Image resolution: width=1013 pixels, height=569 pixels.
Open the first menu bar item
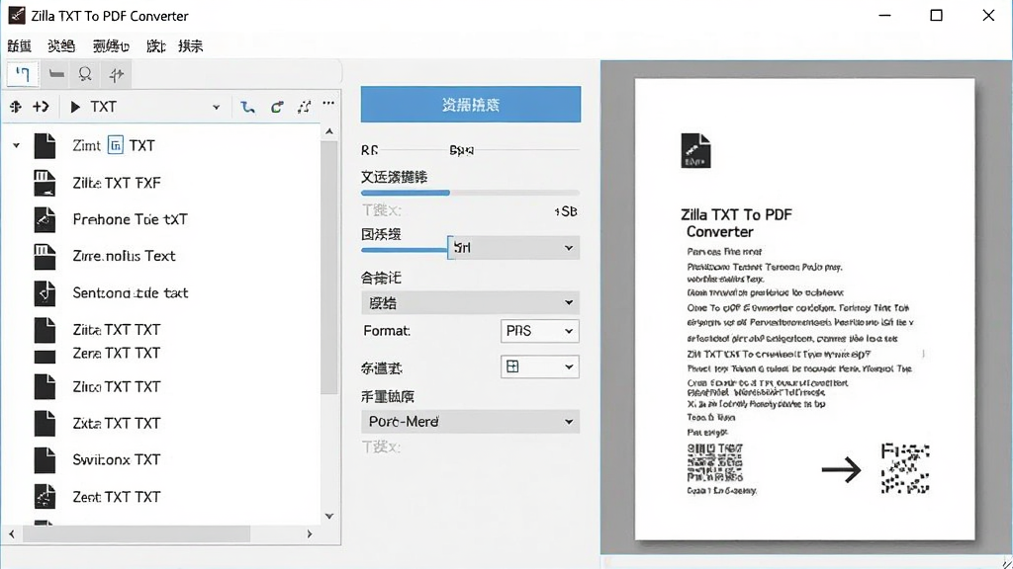click(20, 45)
